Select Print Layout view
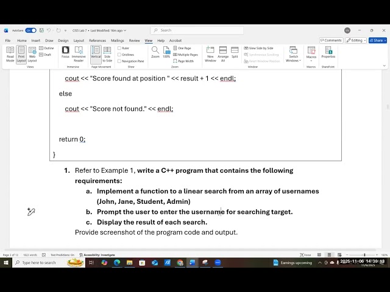390x292 pixels. (x=21, y=54)
